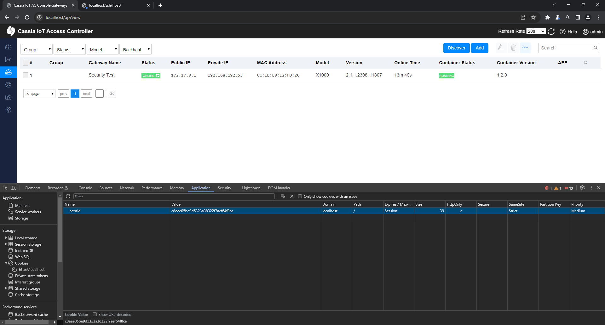Click the edit pencil icon in toolbar
Screen dimensions: 605x325
pos(501,48)
